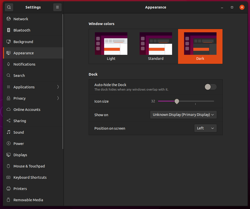Screen dimensions: 250x209
Task: Go to the Sharing panel
Action: tap(33, 121)
